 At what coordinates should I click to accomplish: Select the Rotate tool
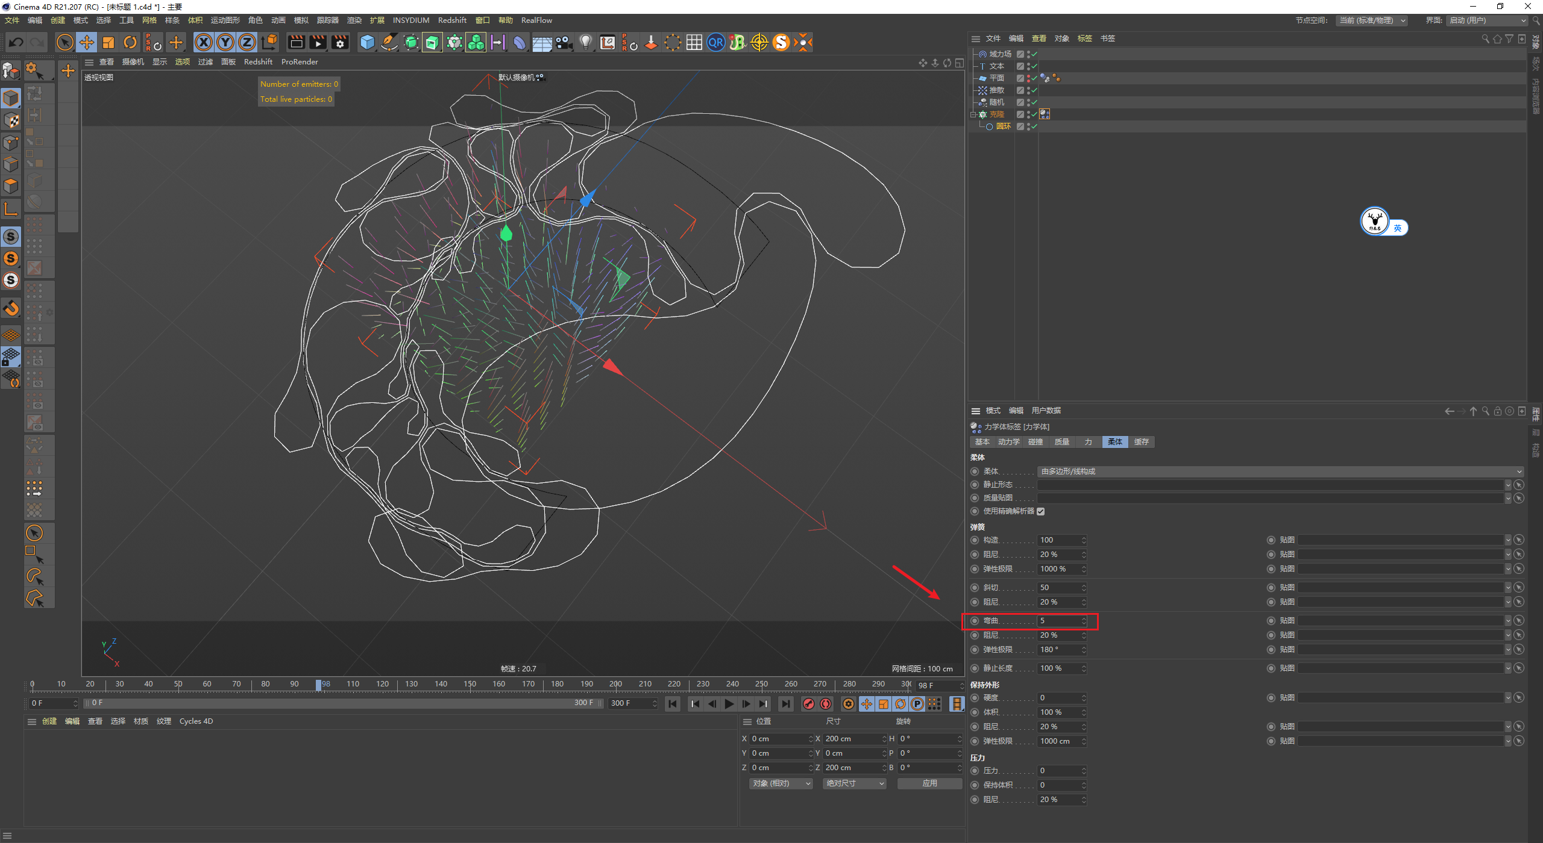coord(130,42)
